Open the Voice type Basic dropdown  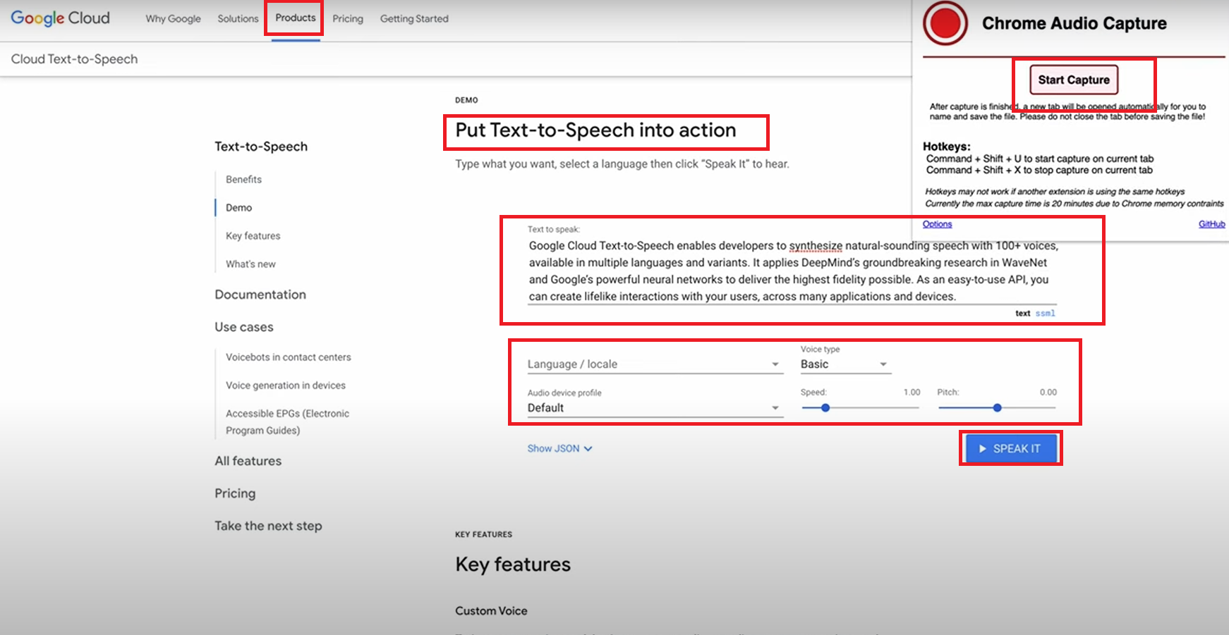click(845, 364)
